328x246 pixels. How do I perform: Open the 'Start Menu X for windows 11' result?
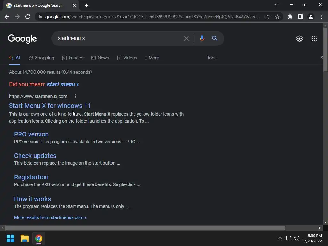click(50, 106)
